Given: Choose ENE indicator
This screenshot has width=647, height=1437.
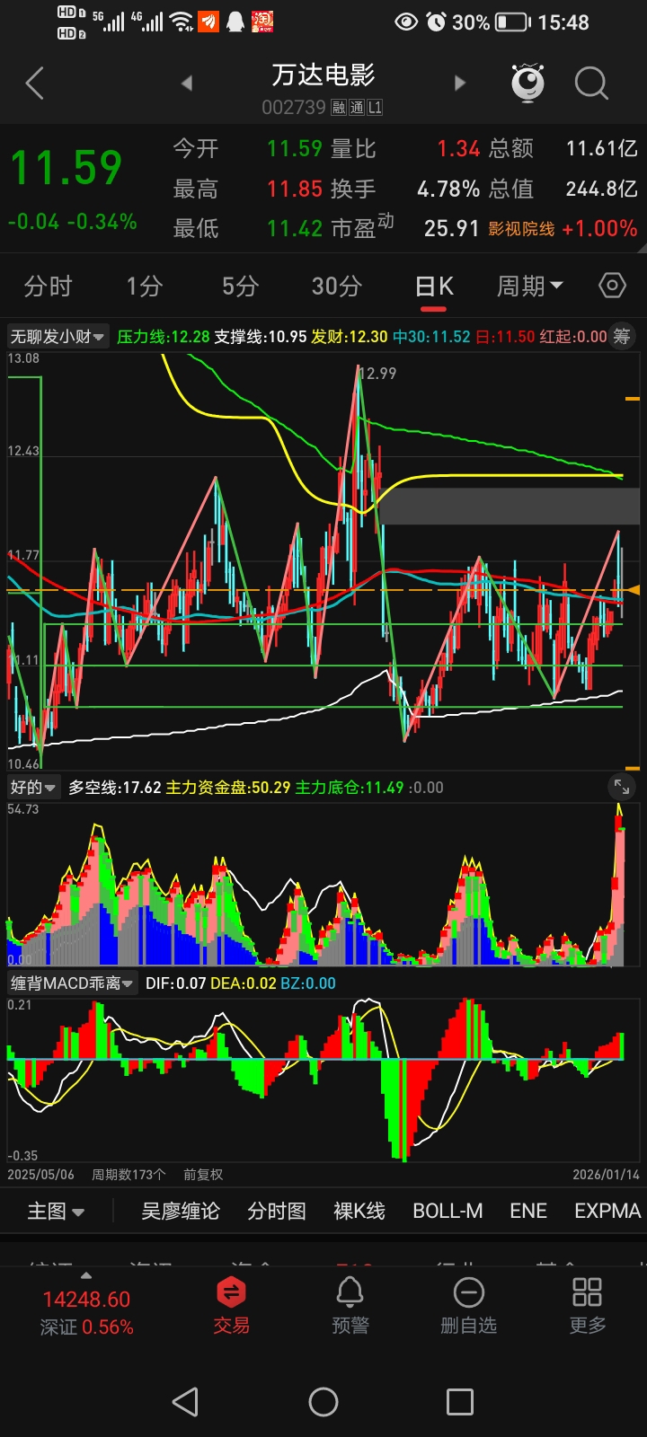Looking at the screenshot, I should 528,1212.
